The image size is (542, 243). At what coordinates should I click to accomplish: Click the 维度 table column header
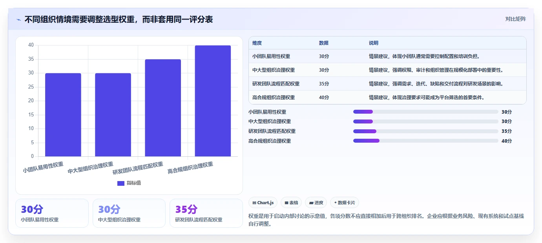[x=257, y=43]
